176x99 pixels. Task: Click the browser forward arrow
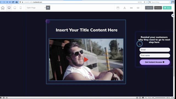(x=4, y=2)
